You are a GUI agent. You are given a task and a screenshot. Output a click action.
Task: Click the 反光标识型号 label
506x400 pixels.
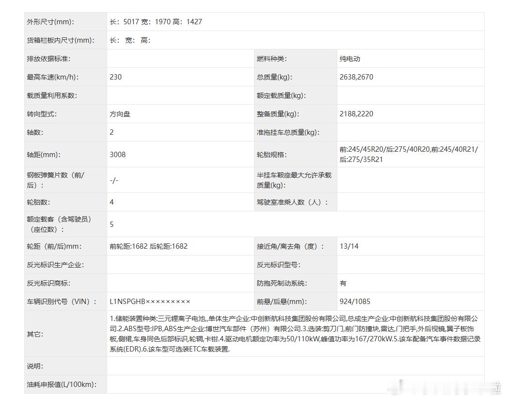click(x=278, y=265)
